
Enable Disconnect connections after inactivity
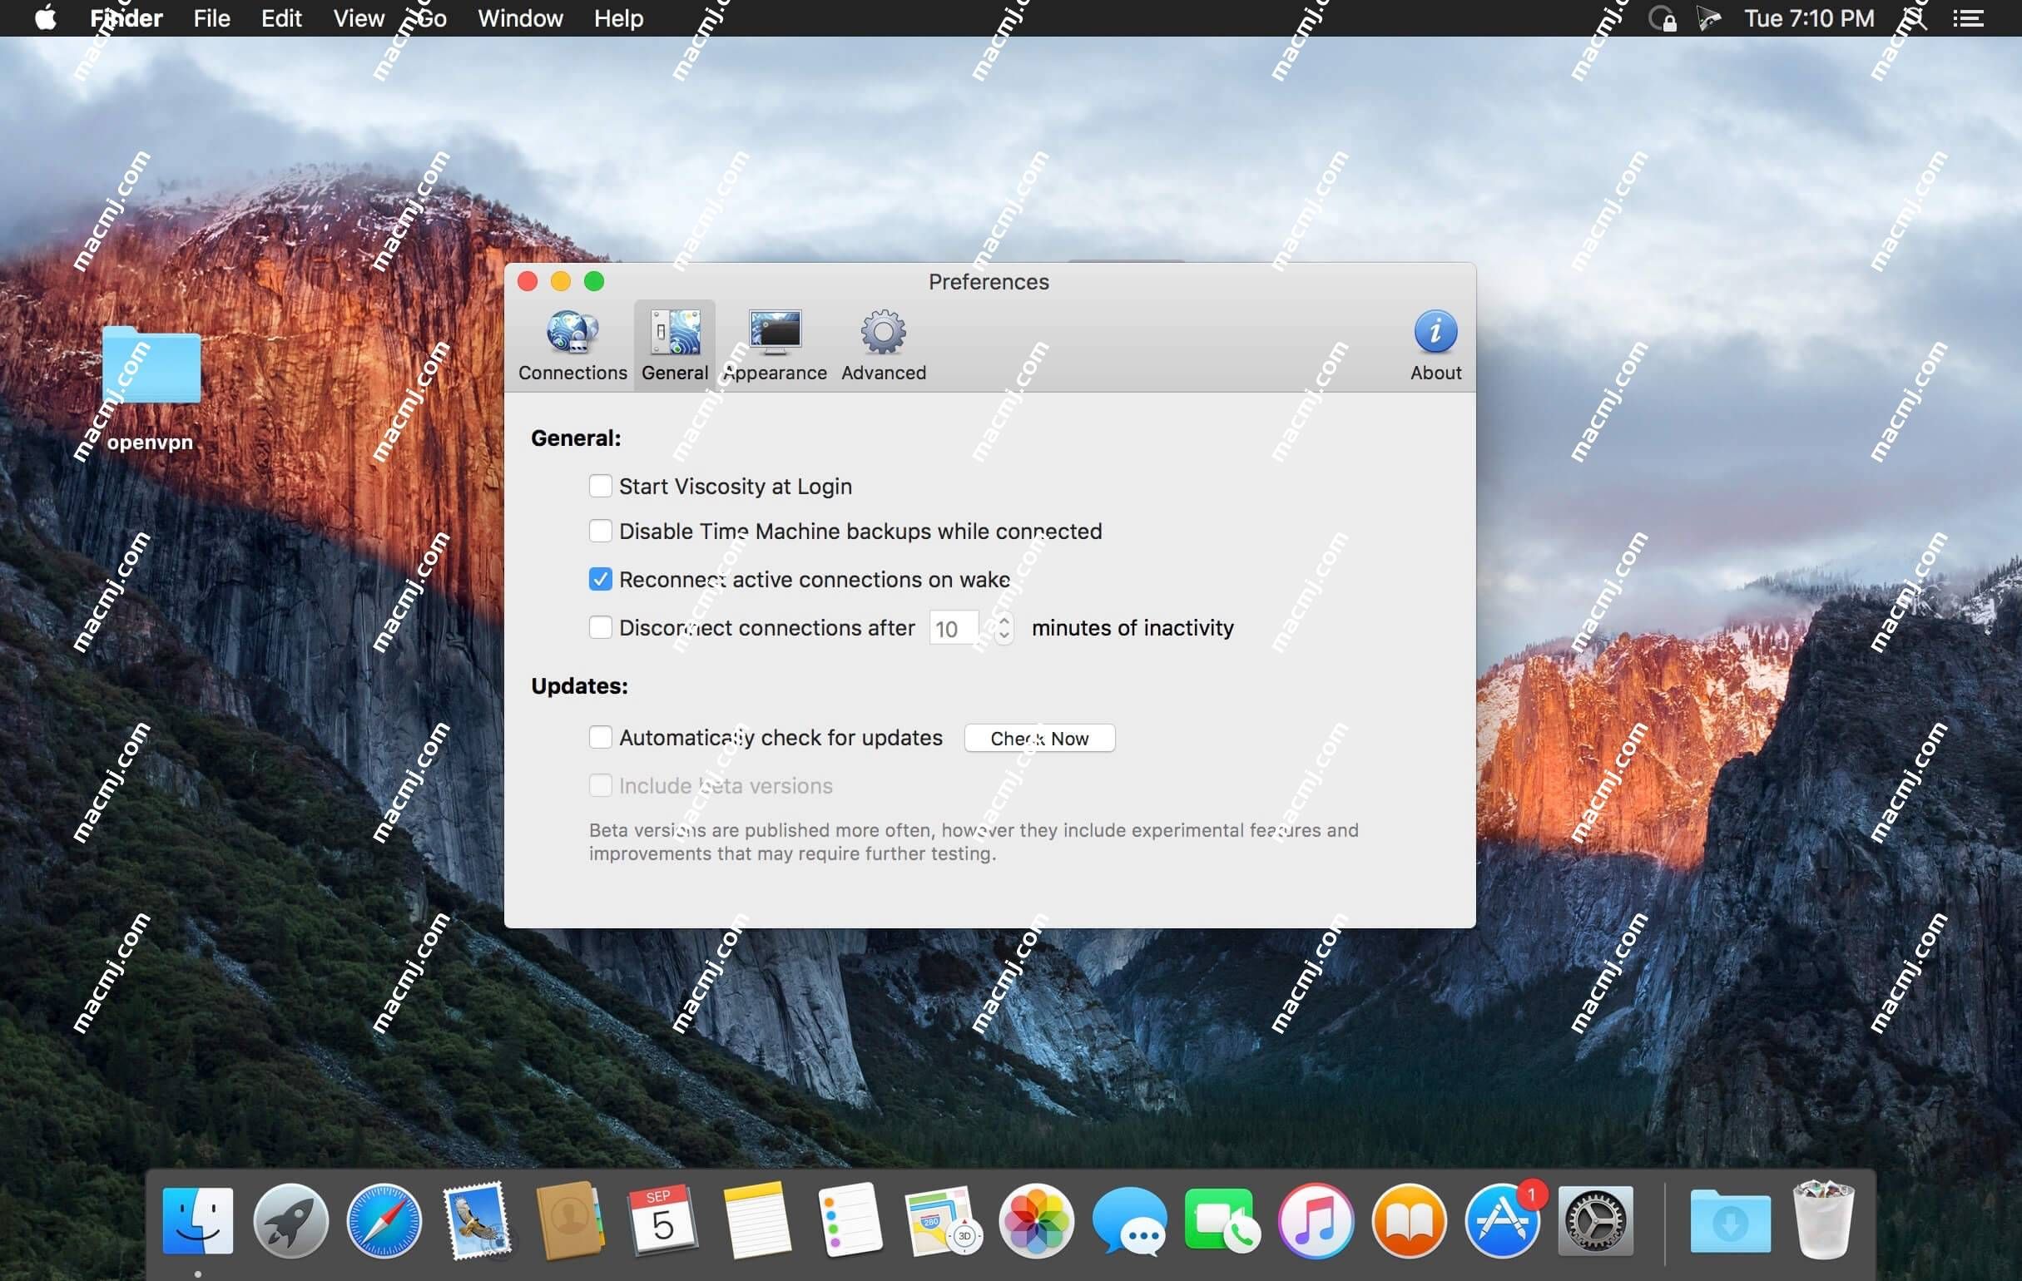tap(600, 628)
